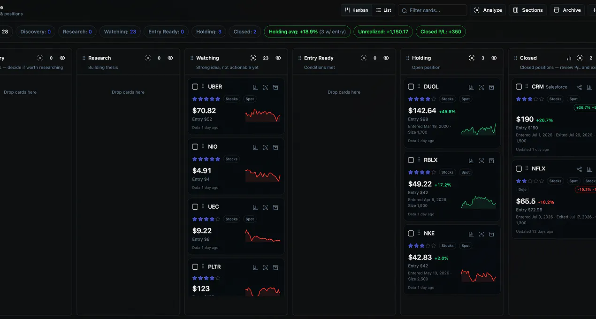The height and width of the screenshot is (319, 596).
Task: Click analyze scan icon on UEC card
Action: (x=266, y=207)
